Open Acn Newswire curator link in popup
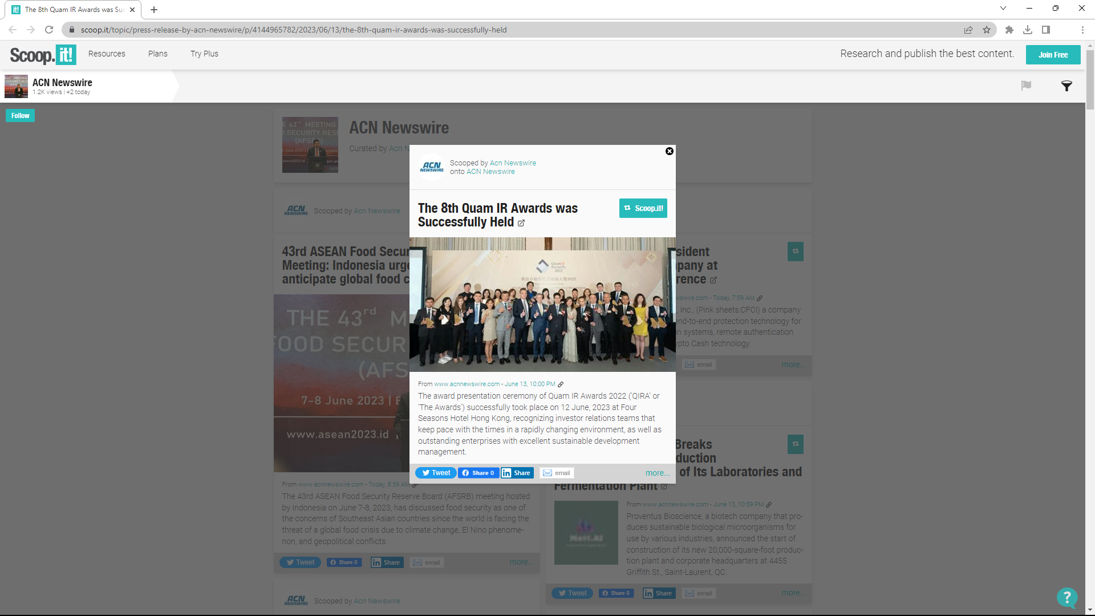This screenshot has width=1095, height=616. tap(513, 163)
